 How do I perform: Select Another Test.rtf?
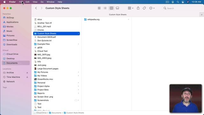tap(45, 23)
